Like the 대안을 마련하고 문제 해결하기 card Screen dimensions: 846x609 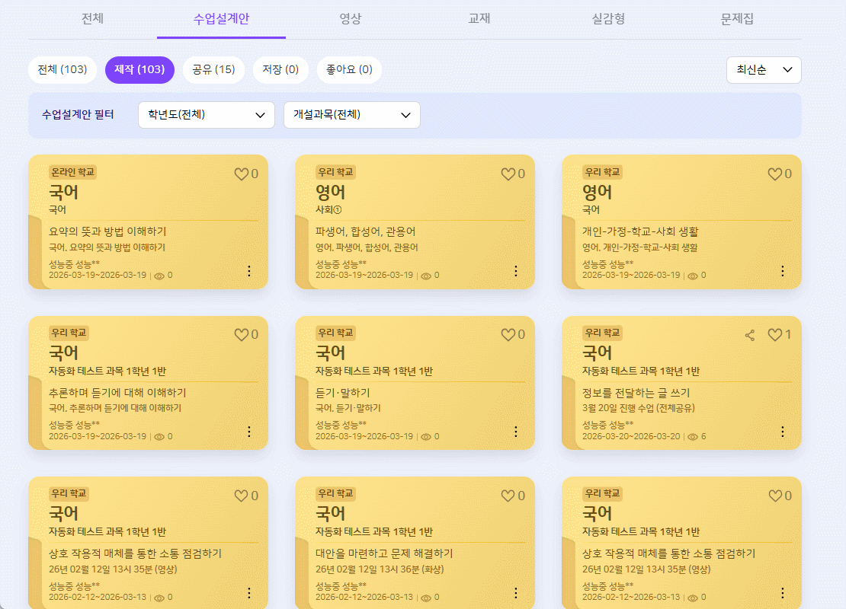click(508, 496)
